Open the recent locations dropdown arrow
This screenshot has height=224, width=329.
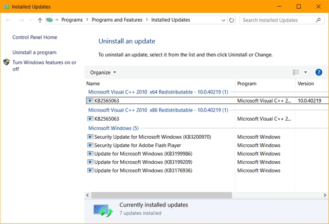(x=31, y=20)
